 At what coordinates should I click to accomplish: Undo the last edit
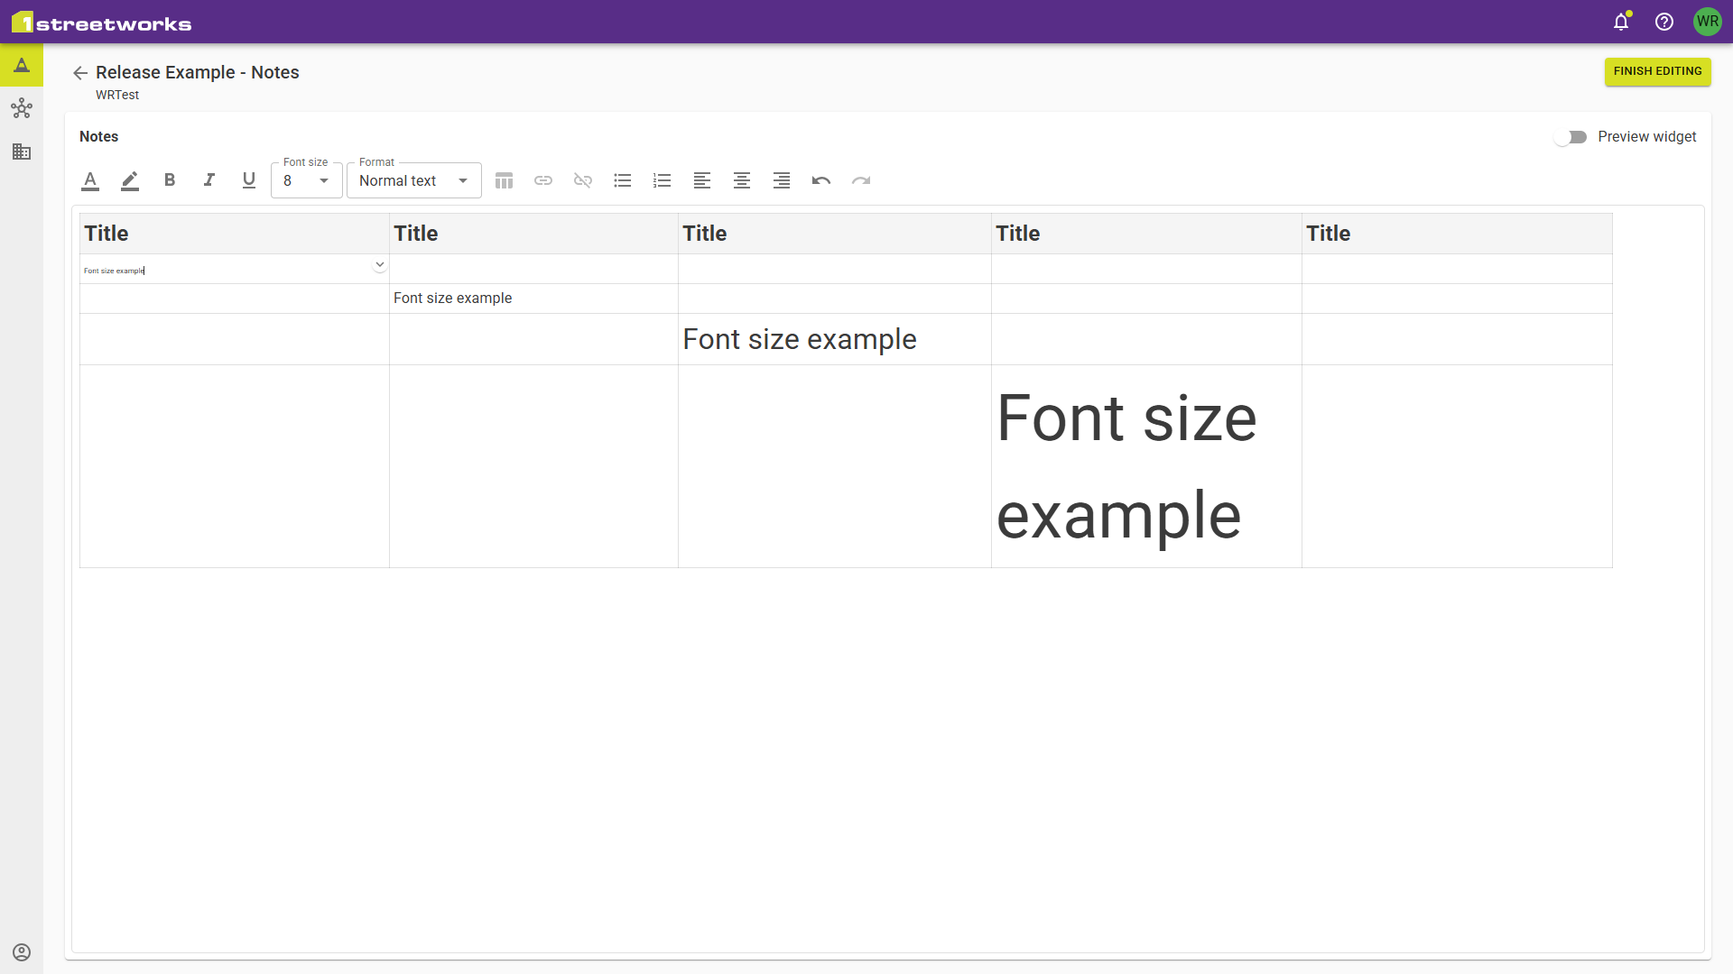coord(821,180)
